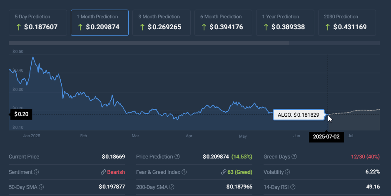Select the 3-Month Prediction tab

tap(162, 23)
